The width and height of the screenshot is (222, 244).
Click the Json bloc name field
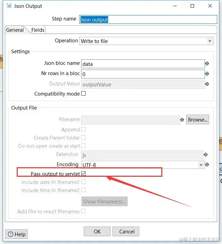click(143, 64)
